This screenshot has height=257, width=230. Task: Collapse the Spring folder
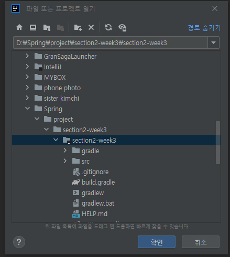click(27, 109)
